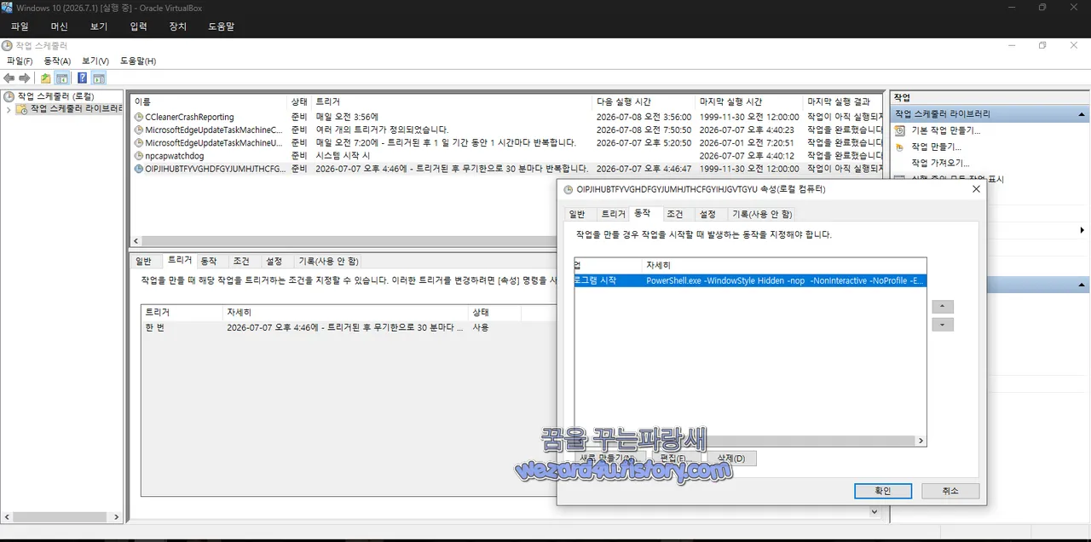Click VirtualBox window icon in title bar
Image resolution: width=1091 pixels, height=542 pixels.
point(7,7)
